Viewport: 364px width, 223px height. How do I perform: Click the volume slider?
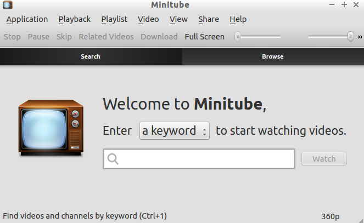coord(331,37)
